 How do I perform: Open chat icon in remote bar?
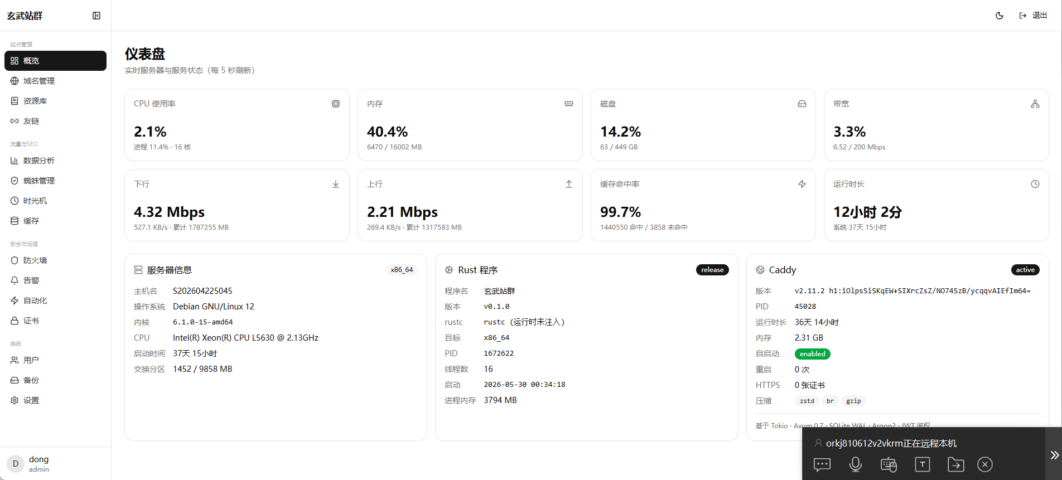(822, 464)
